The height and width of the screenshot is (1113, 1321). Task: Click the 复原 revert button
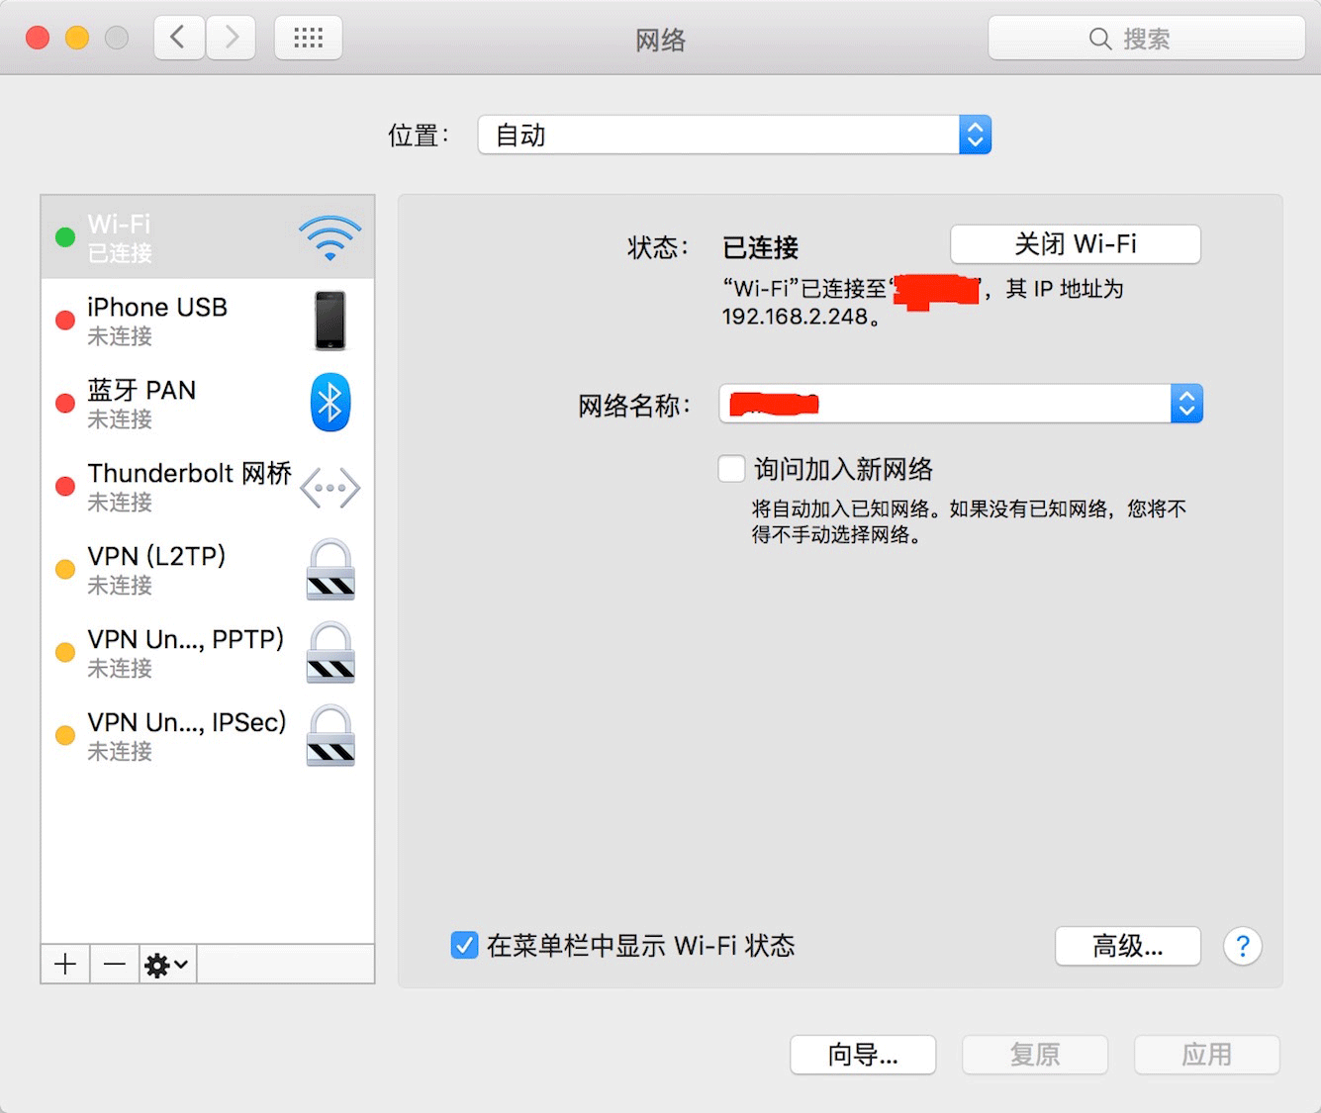tap(1035, 1055)
